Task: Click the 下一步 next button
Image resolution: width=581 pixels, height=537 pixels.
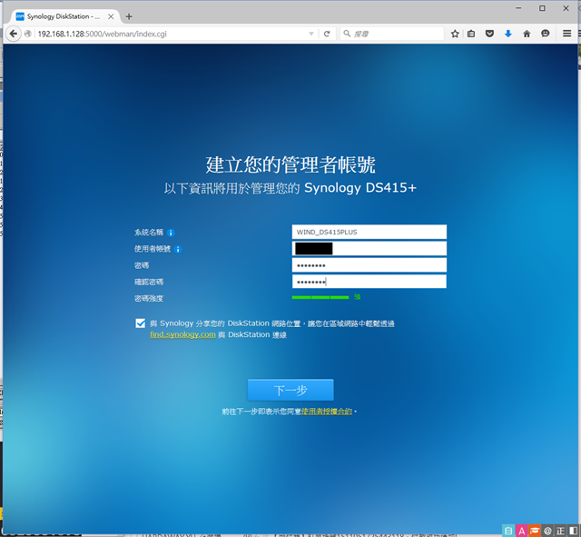Action: pyautogui.click(x=290, y=390)
